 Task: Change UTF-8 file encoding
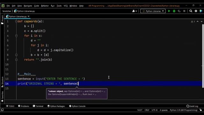click(154, 110)
